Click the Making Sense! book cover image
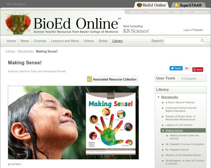Screen dimensions: 211x168 (111, 123)
